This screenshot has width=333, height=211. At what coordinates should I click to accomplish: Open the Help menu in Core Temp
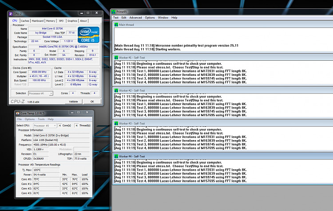pyautogui.click(x=51, y=119)
